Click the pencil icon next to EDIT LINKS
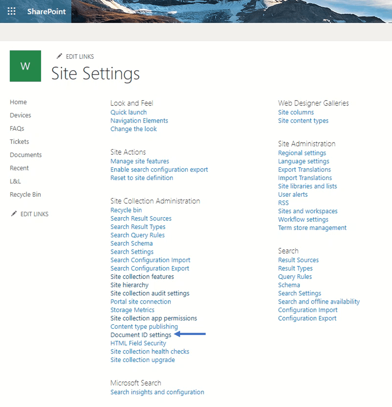 point(59,56)
